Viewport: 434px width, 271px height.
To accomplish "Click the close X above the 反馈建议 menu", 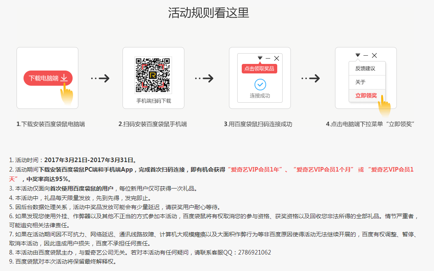I will pos(374,55).
